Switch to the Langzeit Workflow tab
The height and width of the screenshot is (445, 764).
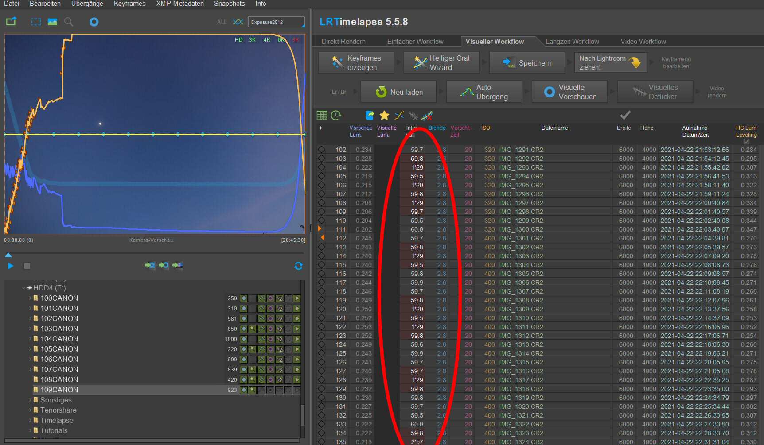tap(572, 42)
